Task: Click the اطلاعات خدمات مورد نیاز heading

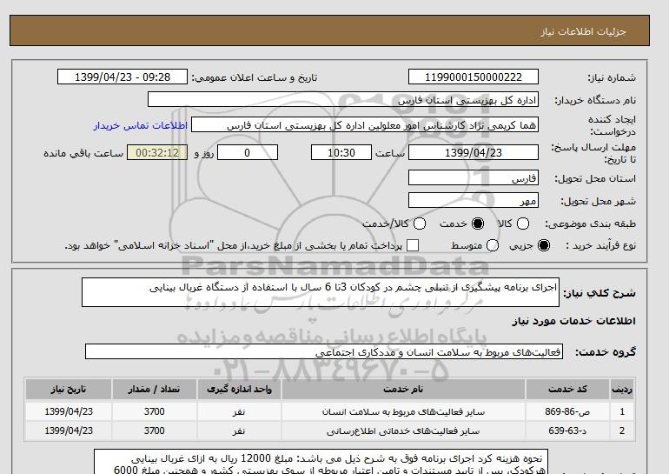Action: click(x=573, y=321)
